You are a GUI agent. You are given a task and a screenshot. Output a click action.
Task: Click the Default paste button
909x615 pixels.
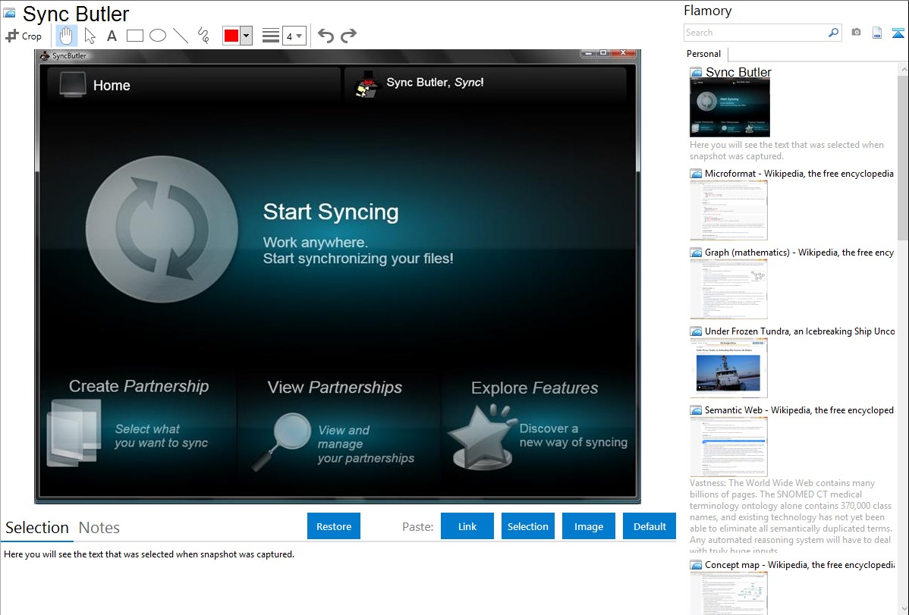tap(650, 526)
